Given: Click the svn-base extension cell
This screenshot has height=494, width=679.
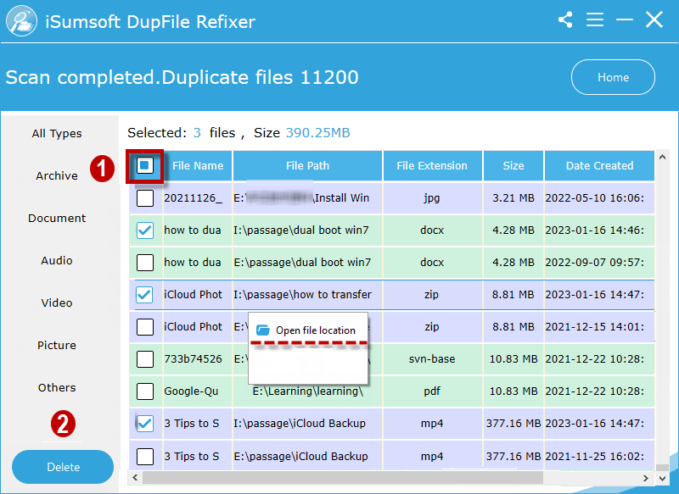Looking at the screenshot, I should 432,359.
